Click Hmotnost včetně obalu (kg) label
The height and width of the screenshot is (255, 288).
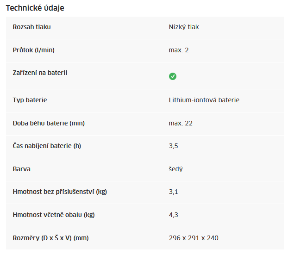pyautogui.click(x=54, y=215)
